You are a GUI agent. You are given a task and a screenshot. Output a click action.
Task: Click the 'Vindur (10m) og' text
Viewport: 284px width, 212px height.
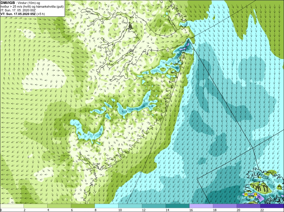coord(29,3)
